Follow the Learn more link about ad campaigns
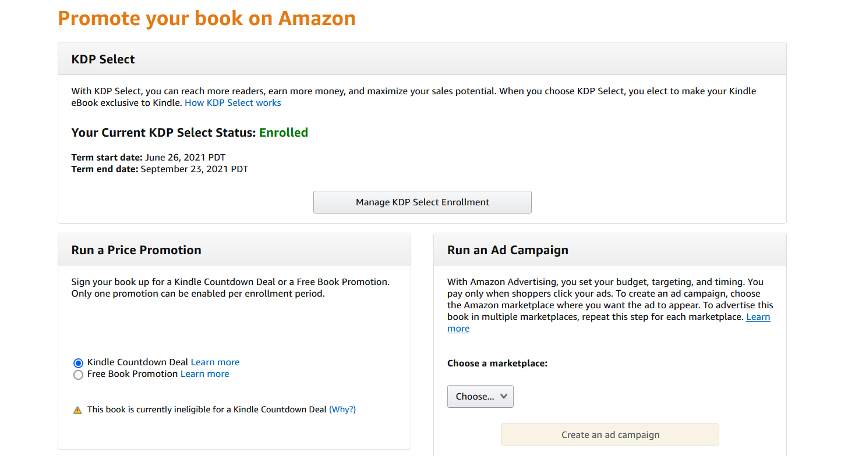Viewport: 848px width, 456px height. [758, 317]
